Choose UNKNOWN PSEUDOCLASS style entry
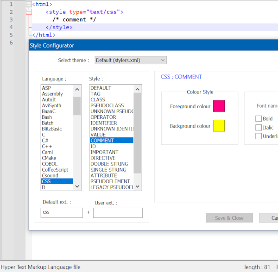 [112, 111]
